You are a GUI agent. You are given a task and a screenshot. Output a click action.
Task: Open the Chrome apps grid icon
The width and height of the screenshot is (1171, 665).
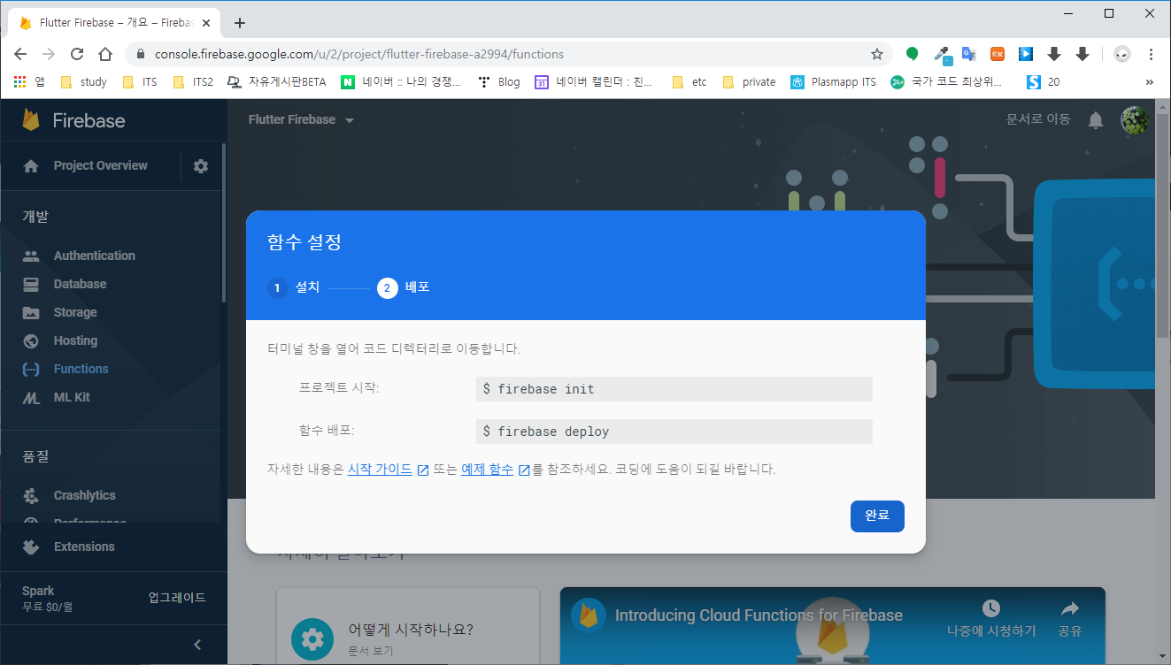pos(19,82)
